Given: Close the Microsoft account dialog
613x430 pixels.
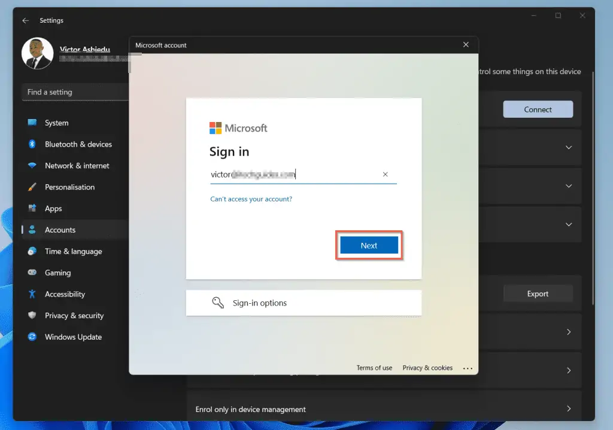Looking at the screenshot, I should [466, 45].
